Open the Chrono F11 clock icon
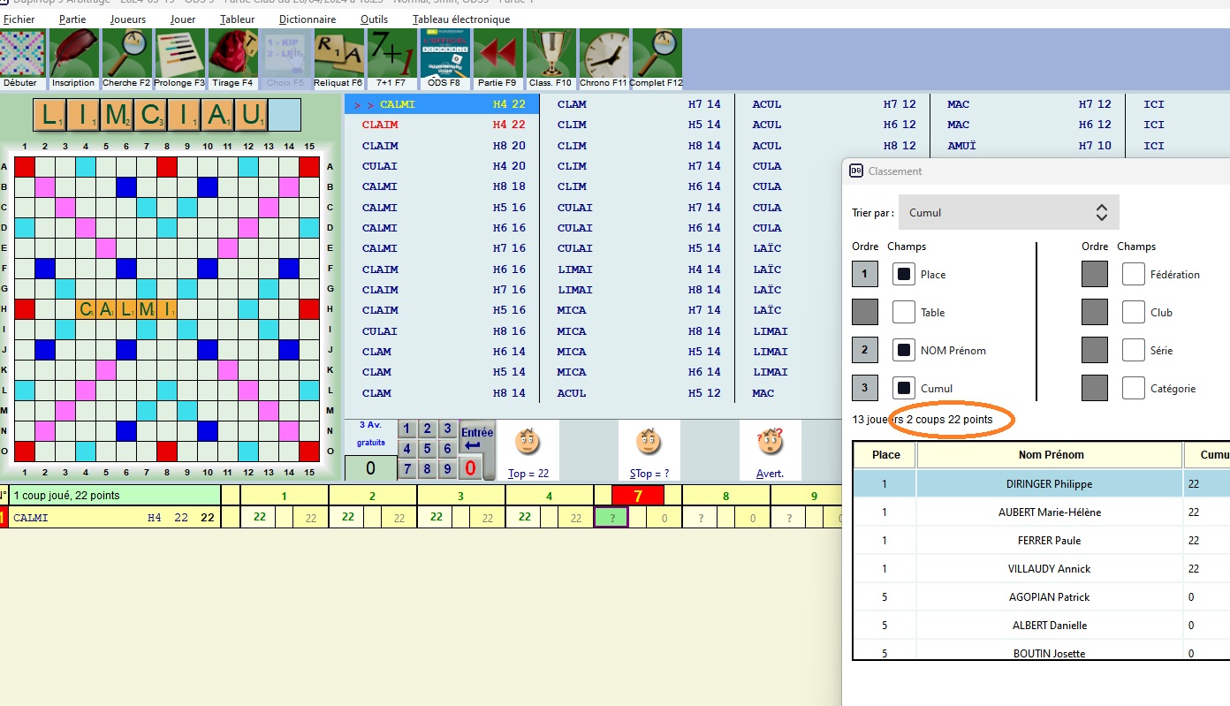1230x706 pixels. coord(604,55)
